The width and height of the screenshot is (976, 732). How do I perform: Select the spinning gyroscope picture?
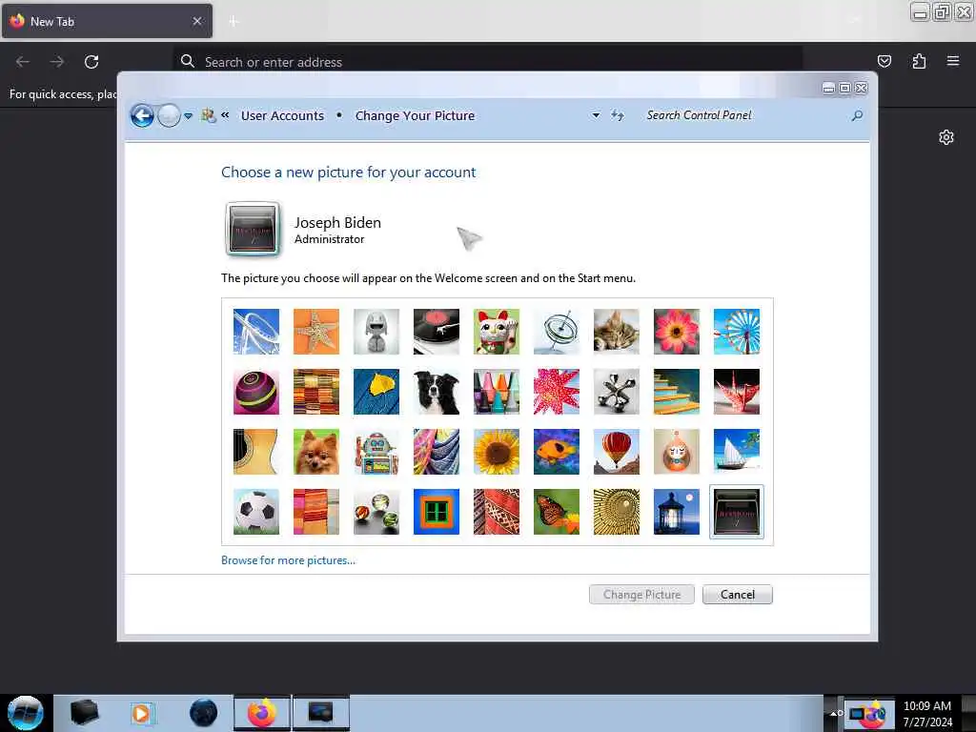557,332
